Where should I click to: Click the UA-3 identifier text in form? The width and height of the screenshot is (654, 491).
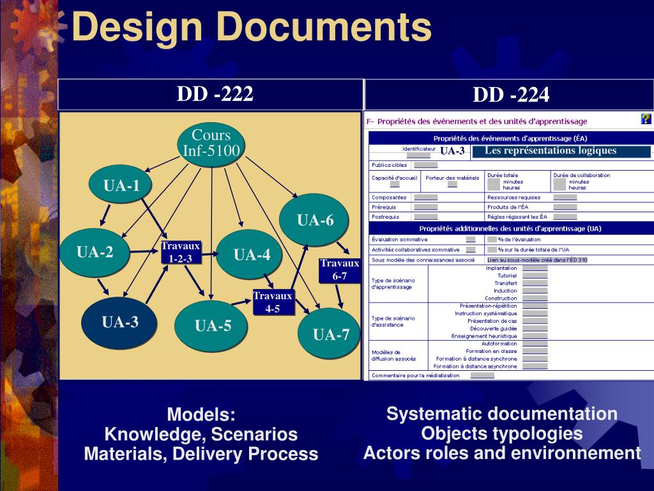point(452,151)
